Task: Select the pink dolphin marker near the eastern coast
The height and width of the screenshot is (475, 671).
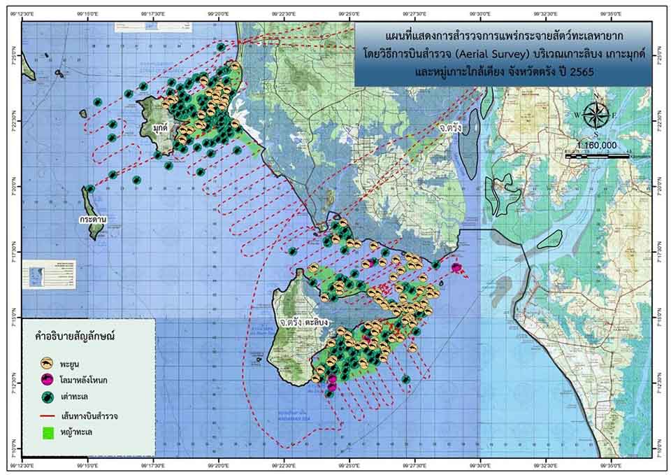Action: click(x=456, y=268)
